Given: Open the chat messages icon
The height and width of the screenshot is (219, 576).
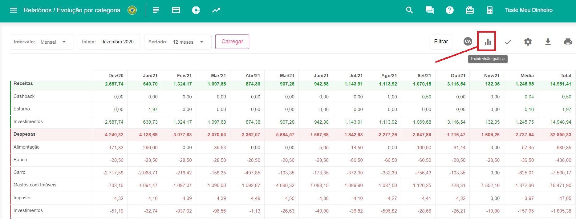Looking at the screenshot, I should tap(429, 10).
